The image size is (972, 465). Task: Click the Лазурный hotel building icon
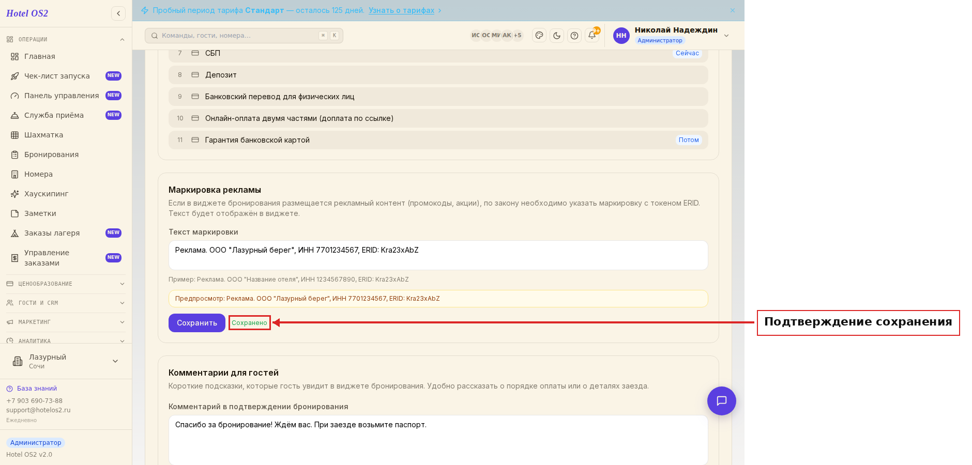tap(18, 361)
